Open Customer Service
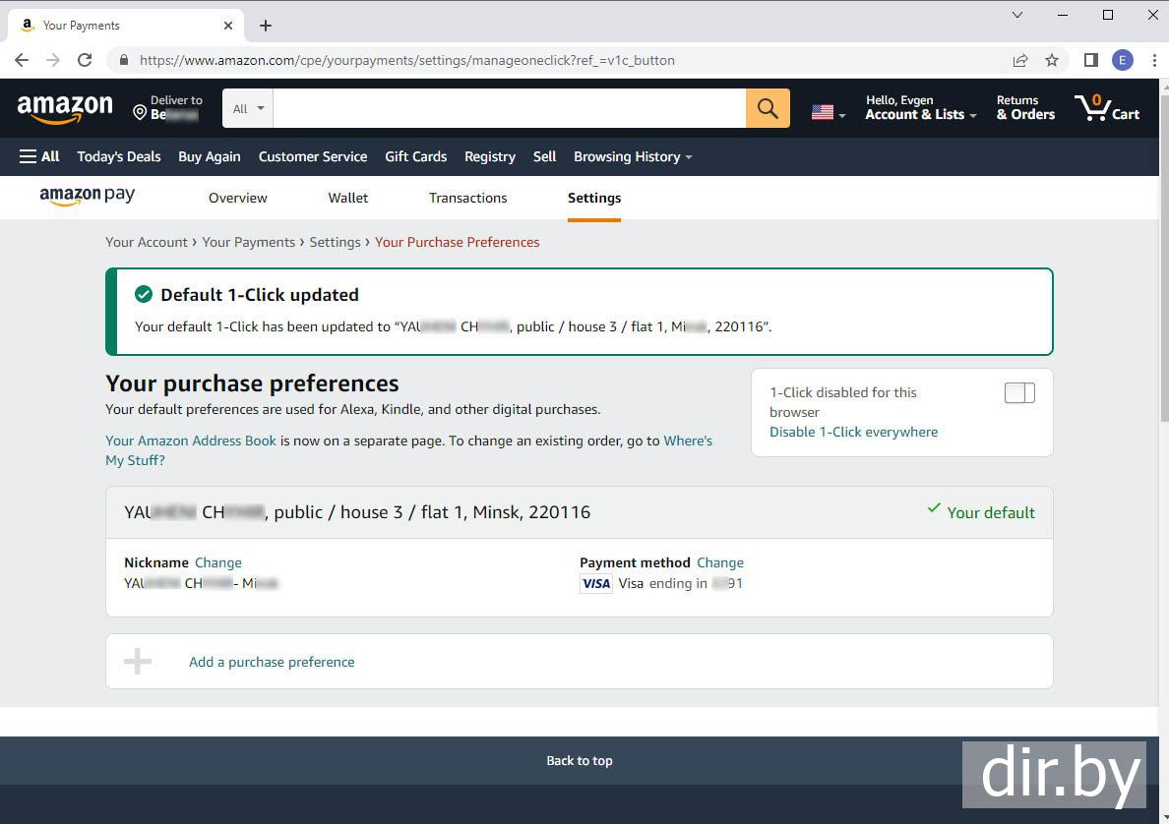This screenshot has height=824, width=1169. [312, 156]
